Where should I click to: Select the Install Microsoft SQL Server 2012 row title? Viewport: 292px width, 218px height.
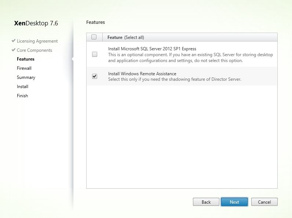pos(152,49)
